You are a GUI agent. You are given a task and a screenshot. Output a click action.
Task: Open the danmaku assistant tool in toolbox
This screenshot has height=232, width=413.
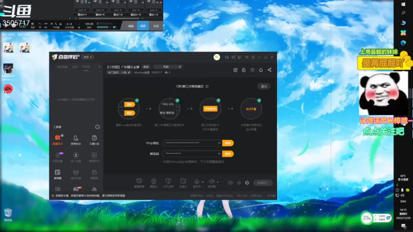pos(58,140)
